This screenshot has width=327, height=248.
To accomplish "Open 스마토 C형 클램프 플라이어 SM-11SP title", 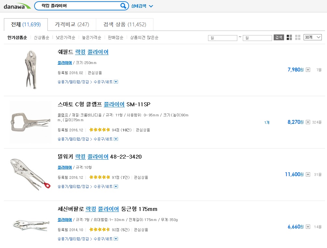I will coord(104,104).
